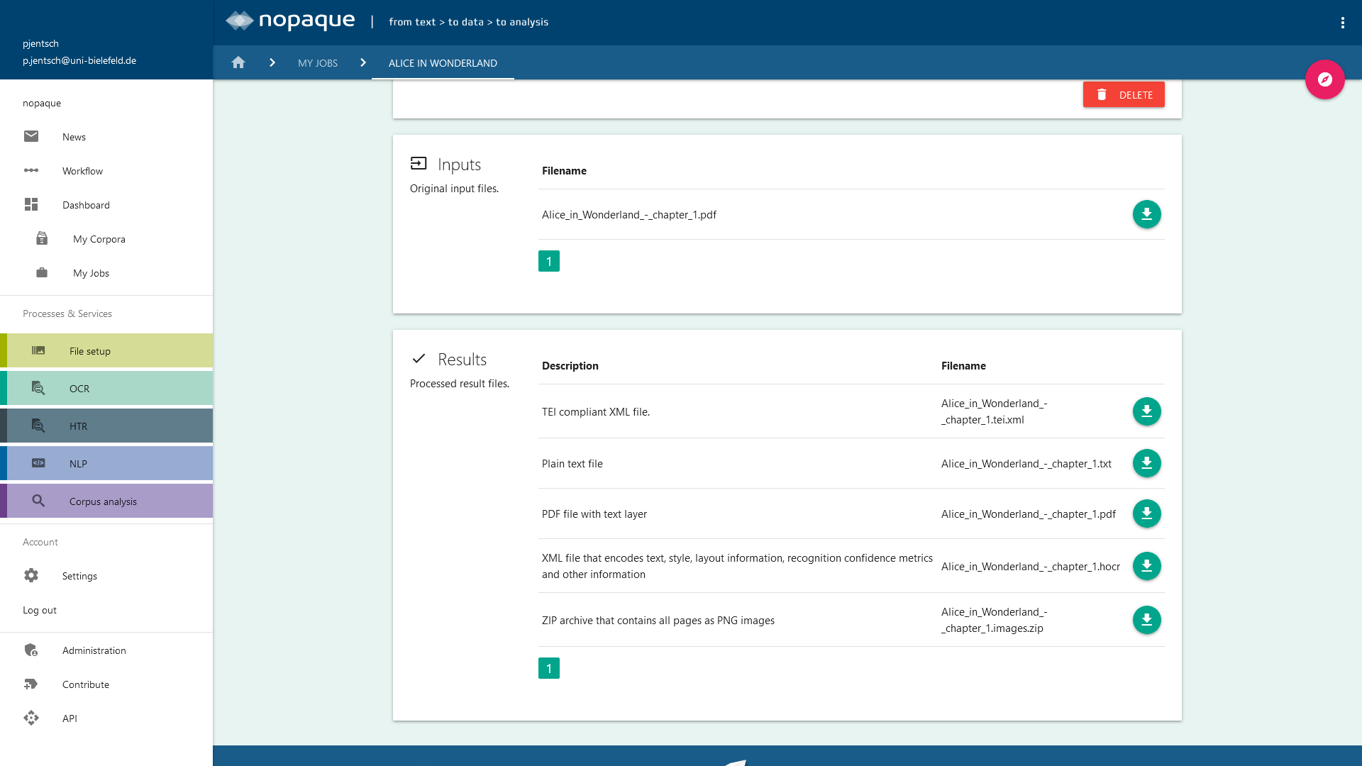Download the TEI compliant XML result file
The image size is (1362, 766).
click(1146, 411)
